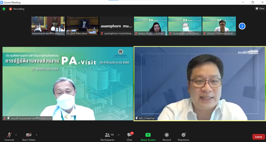This screenshot has width=266, height=142.
Task: Start Video from the toolbar
Action: coord(29,137)
